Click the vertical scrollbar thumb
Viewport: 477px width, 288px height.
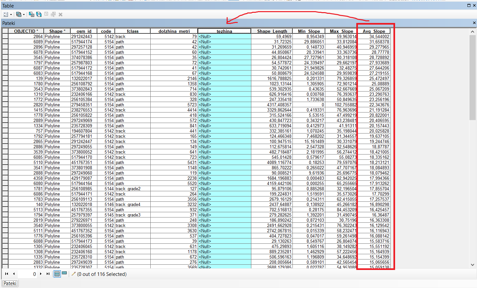click(473, 77)
